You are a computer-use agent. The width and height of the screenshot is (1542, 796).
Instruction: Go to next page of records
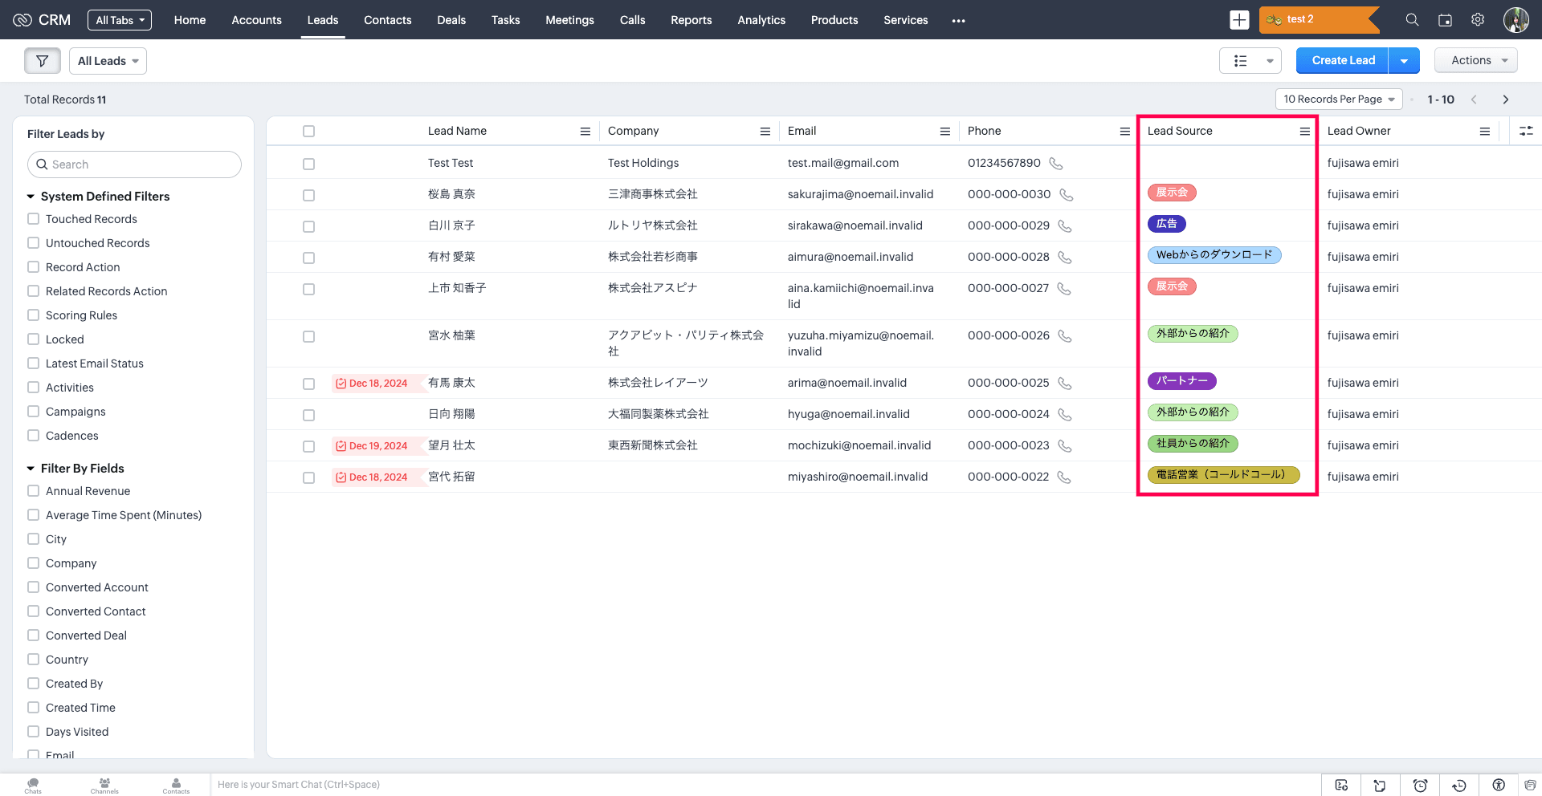1506,99
